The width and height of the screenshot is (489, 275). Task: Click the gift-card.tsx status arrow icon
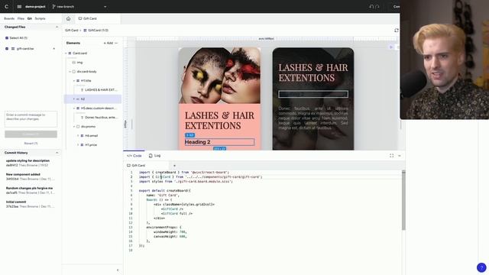[x=54, y=49]
